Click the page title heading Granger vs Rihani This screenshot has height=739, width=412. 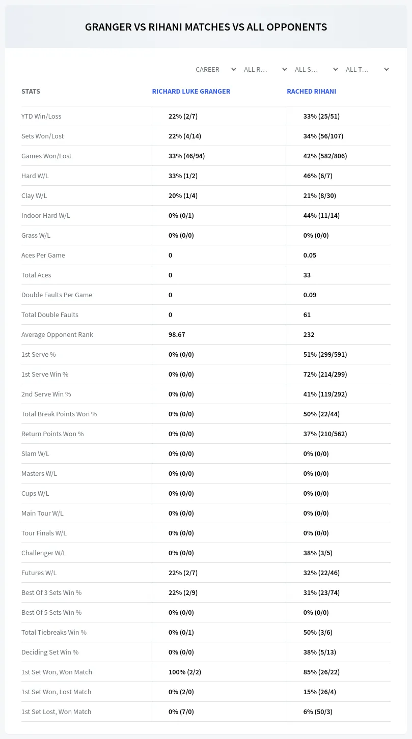(206, 27)
